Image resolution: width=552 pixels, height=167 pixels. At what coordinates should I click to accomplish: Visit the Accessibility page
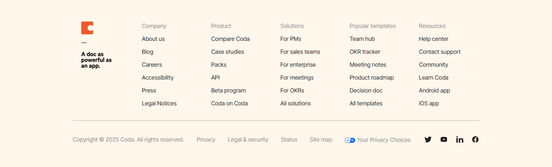(158, 77)
